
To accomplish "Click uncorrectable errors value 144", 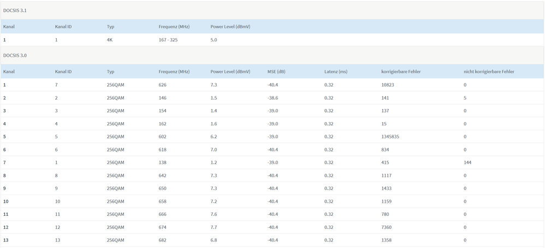I will click(467, 162).
